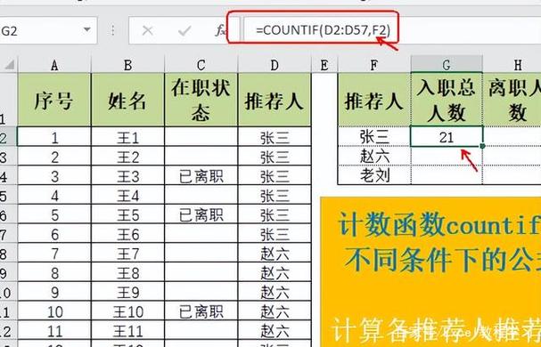Viewport: 541px width, 347px height.
Task: Select column B header
Action: click(127, 65)
